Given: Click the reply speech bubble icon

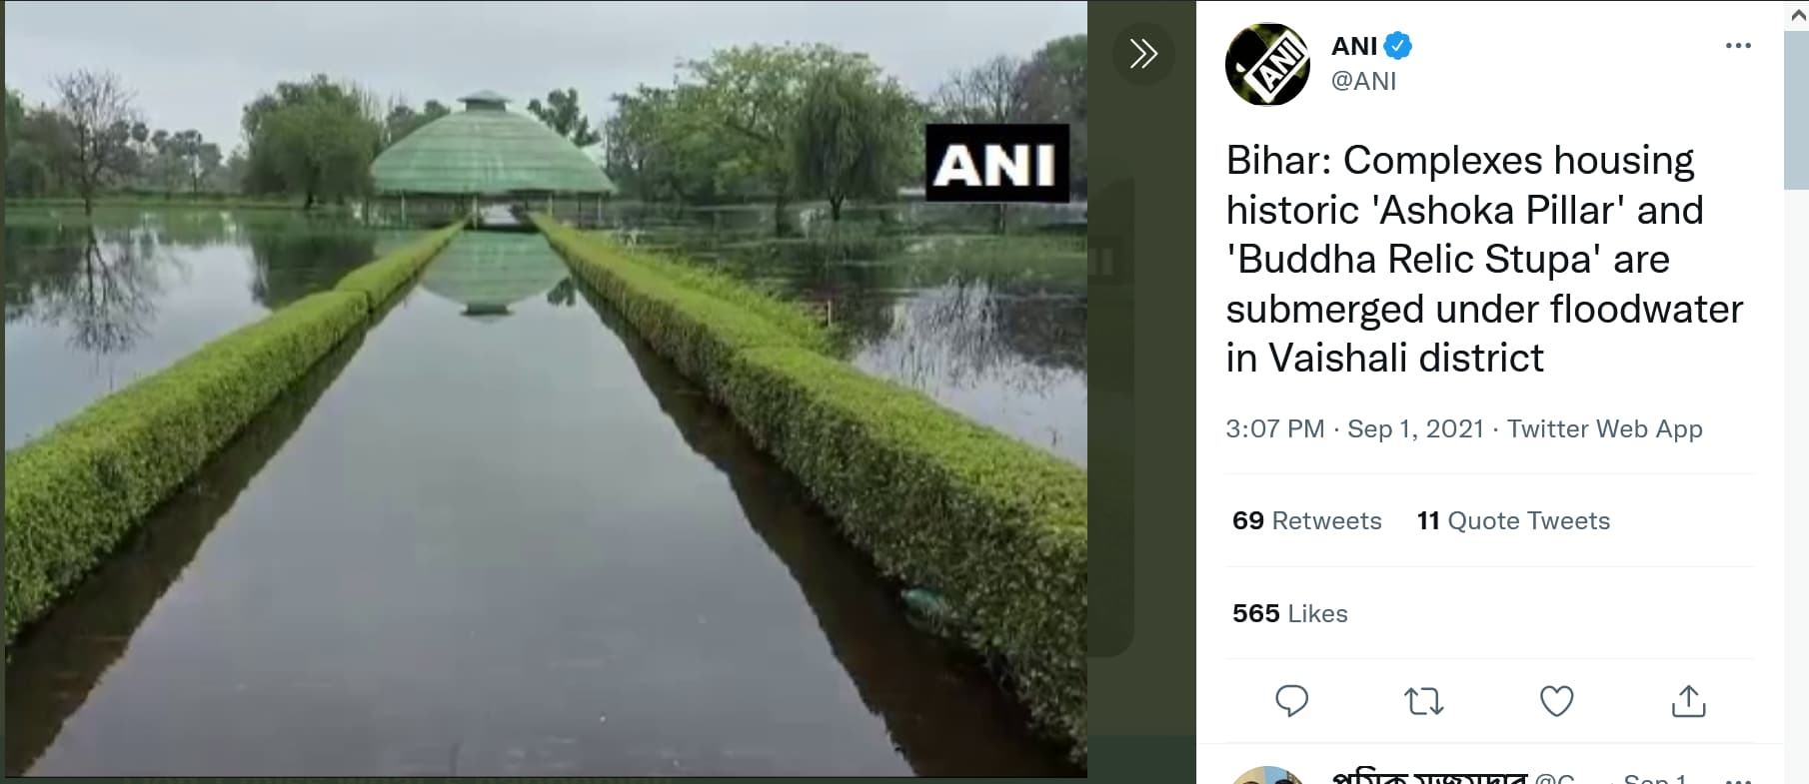Looking at the screenshot, I should 1291,701.
